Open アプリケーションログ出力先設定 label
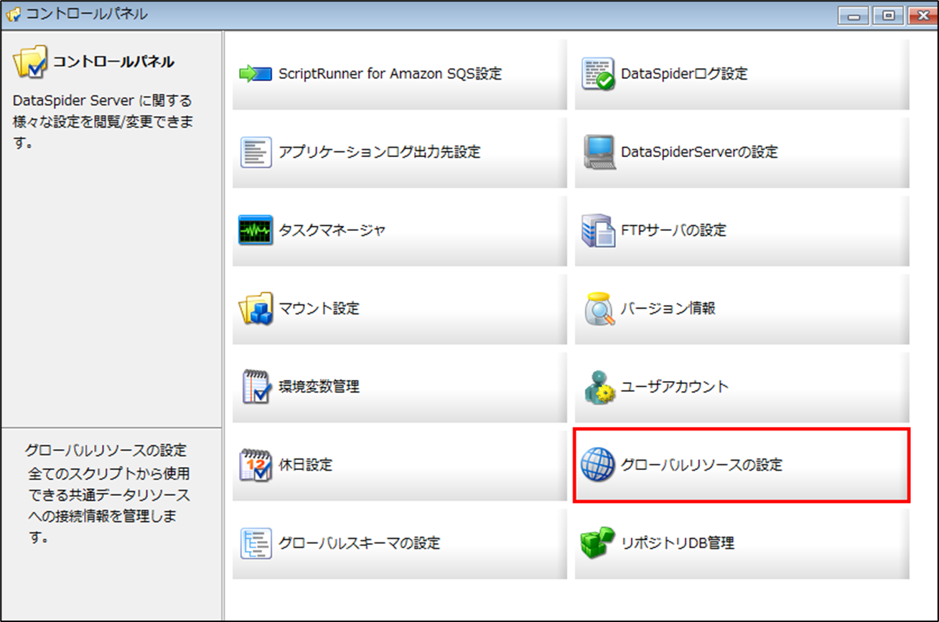 click(x=379, y=152)
